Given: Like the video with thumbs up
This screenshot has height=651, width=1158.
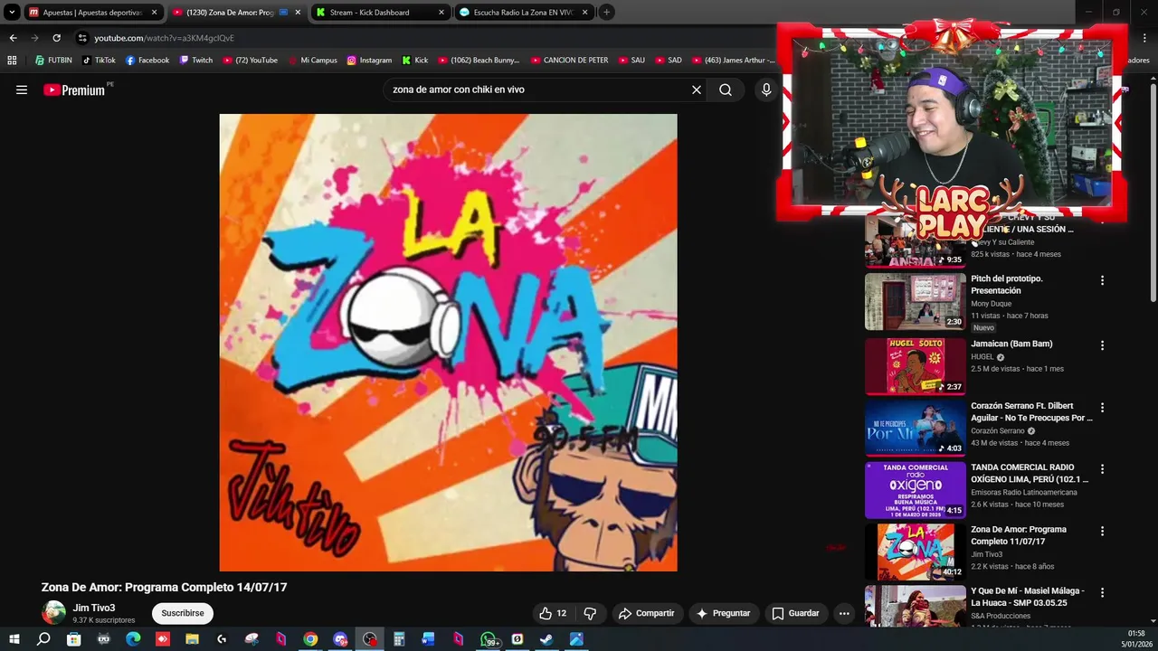Looking at the screenshot, I should tap(553, 613).
